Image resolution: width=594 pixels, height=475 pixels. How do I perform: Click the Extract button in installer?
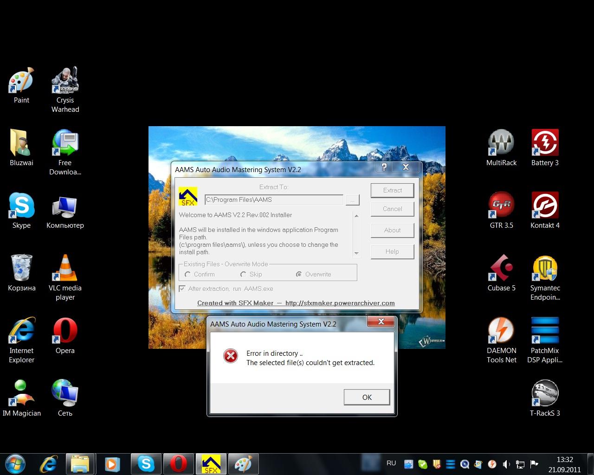pyautogui.click(x=392, y=190)
